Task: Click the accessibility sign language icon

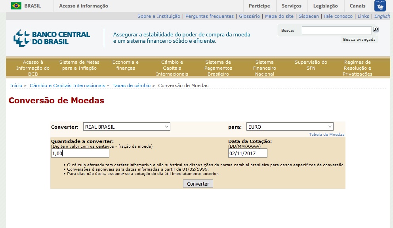Action: pyautogui.click(x=380, y=6)
